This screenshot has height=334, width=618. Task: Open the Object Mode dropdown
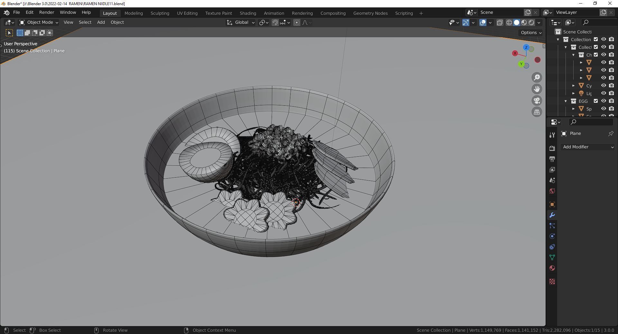click(x=38, y=22)
